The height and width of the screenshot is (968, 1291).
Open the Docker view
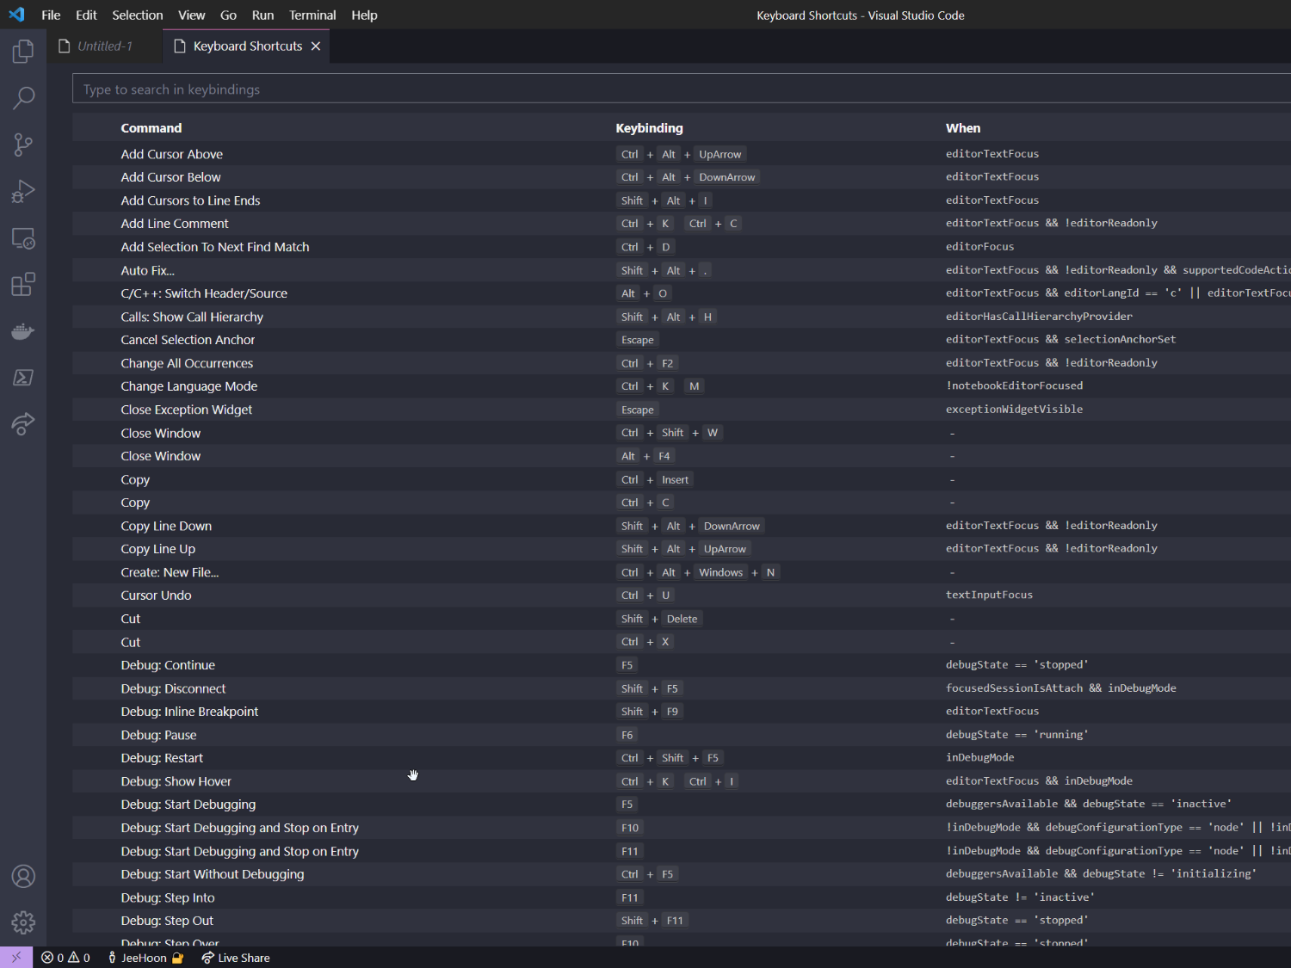(x=23, y=331)
